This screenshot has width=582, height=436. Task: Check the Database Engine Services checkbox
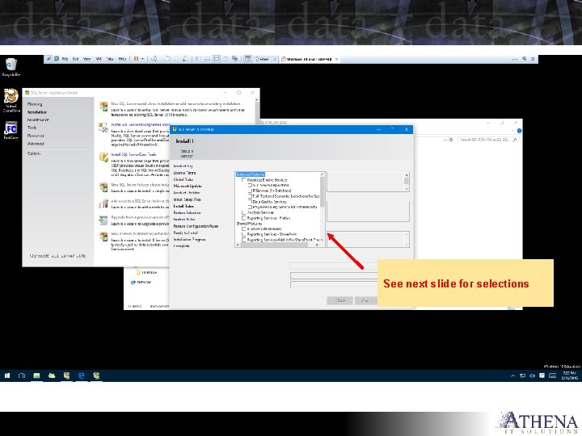(244, 180)
